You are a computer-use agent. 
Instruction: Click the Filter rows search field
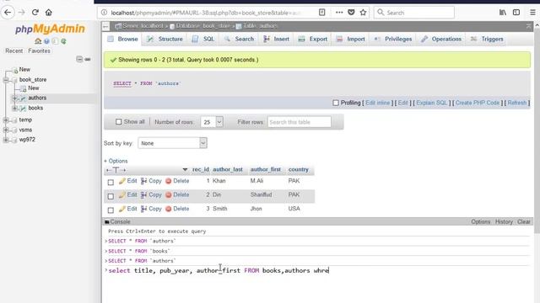(300, 122)
